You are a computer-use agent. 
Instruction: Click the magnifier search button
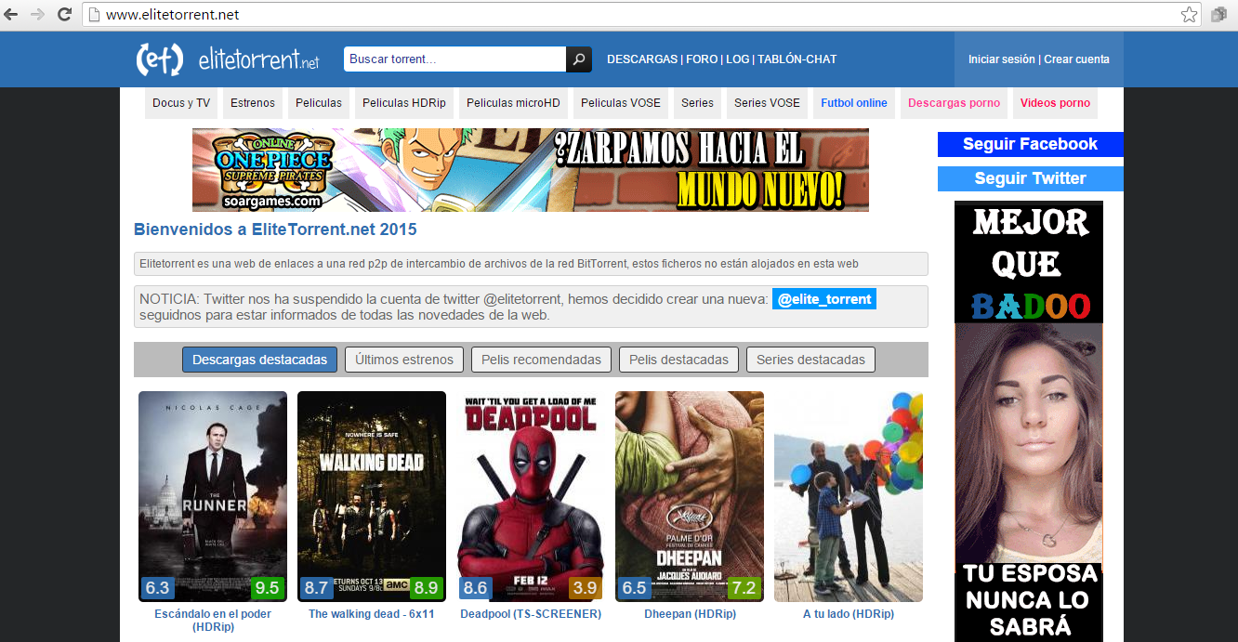579,59
